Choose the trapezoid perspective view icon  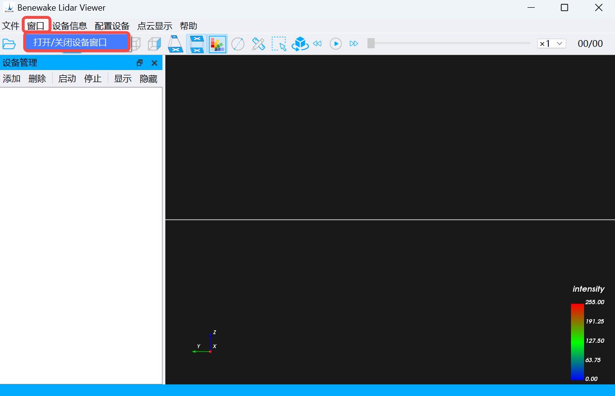pos(176,44)
